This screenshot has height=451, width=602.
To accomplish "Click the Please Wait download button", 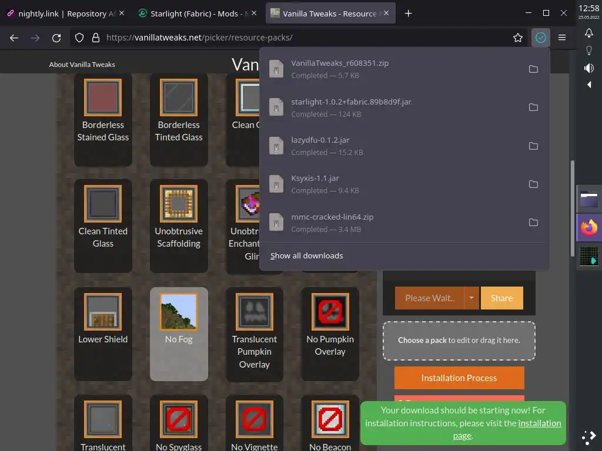I will pos(429,298).
